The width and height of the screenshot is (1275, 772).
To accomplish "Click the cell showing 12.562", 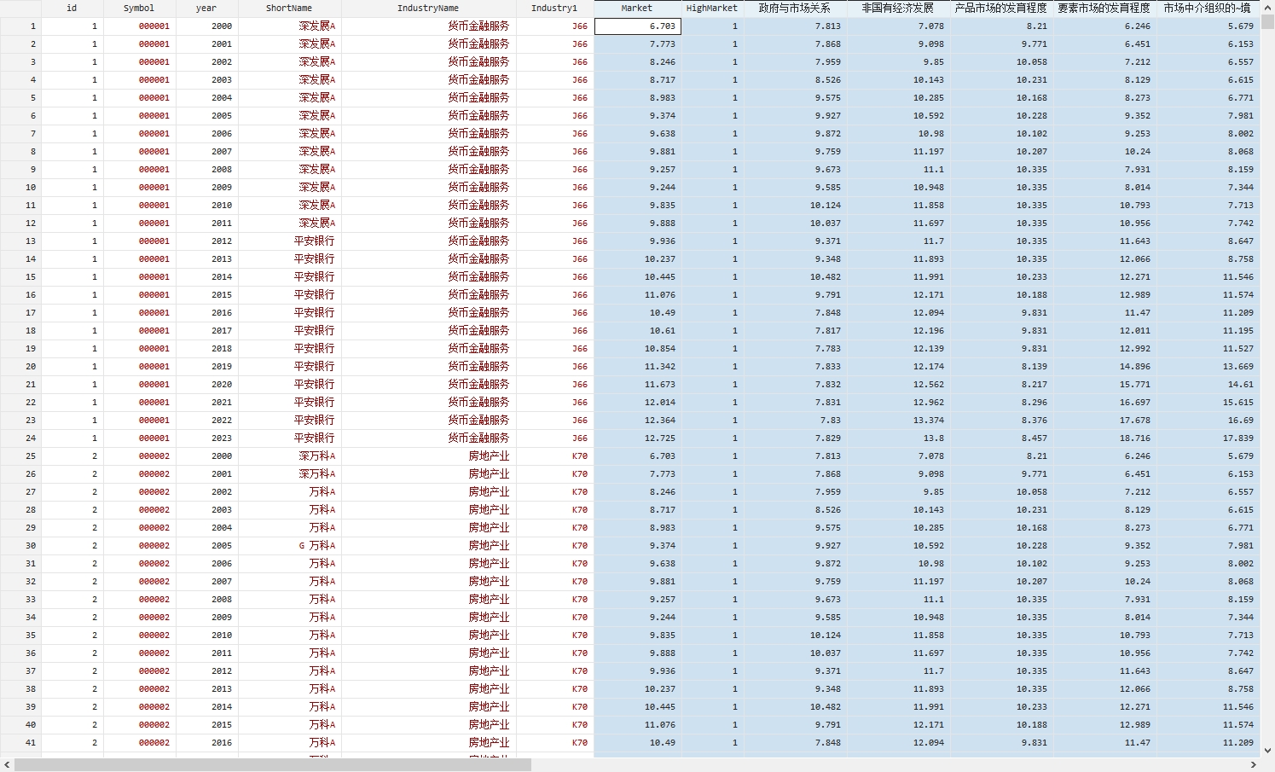I will [x=899, y=385].
